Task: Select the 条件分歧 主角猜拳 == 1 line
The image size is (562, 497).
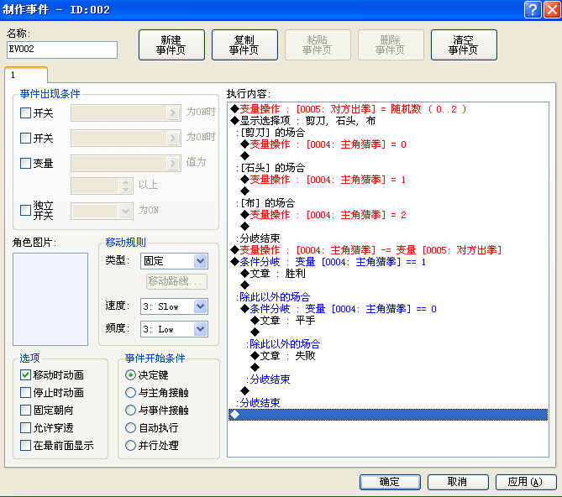Action: [388, 262]
